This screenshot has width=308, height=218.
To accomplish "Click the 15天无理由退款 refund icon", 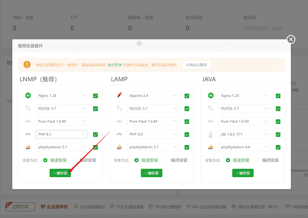I will [x=113, y=206].
